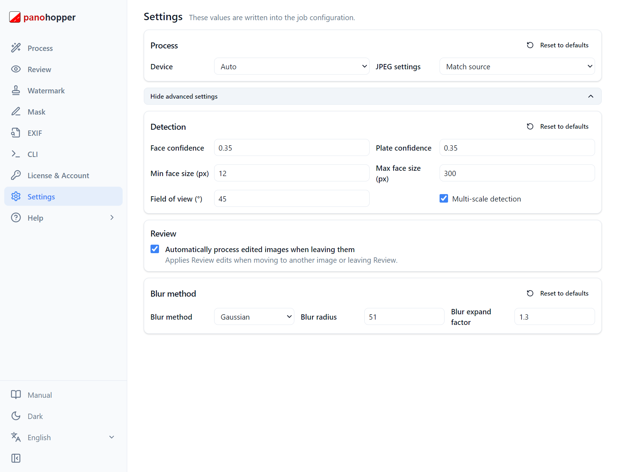This screenshot has width=618, height=472.
Task: Click reset icon in Blur method section
Action: tap(530, 293)
